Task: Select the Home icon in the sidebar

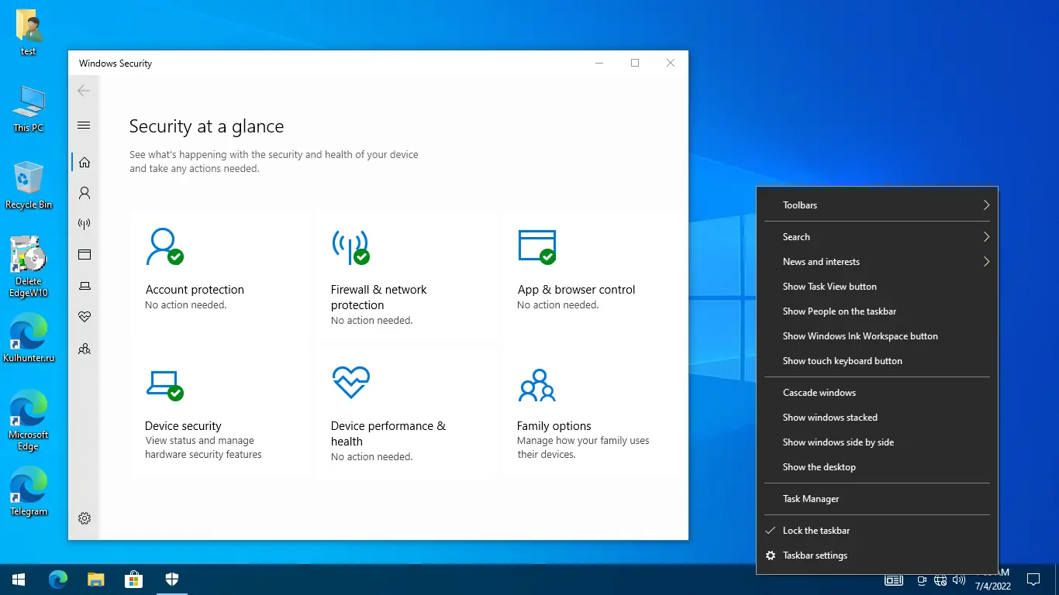Action: tap(85, 162)
